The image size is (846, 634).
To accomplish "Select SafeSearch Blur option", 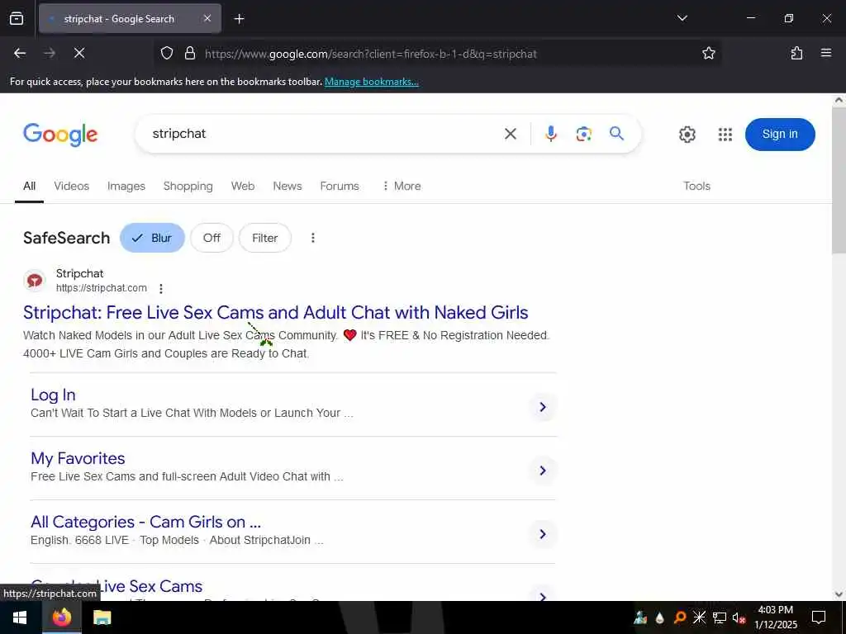I will 152,238.
